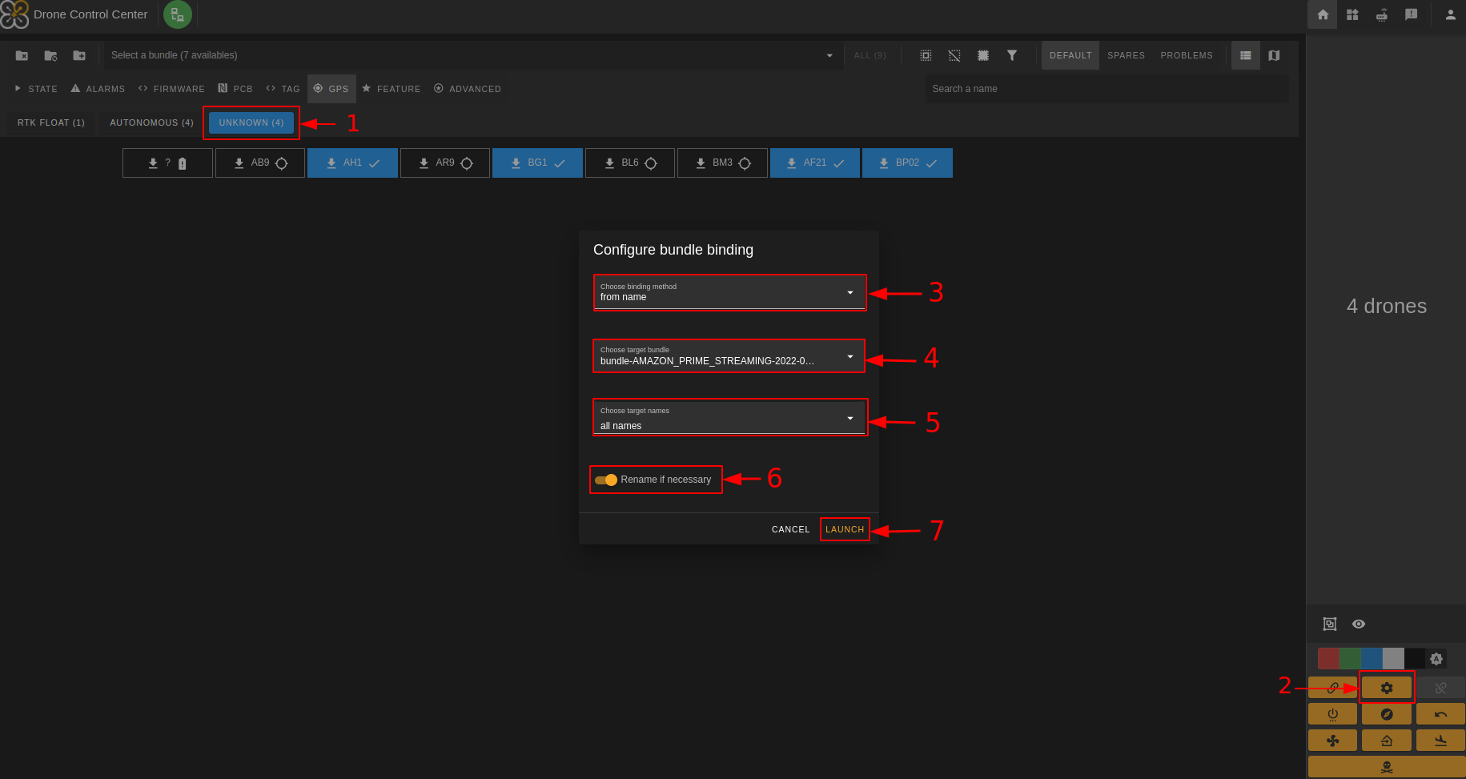
Task: Expand the Choose target names dropdown
Action: 729,418
